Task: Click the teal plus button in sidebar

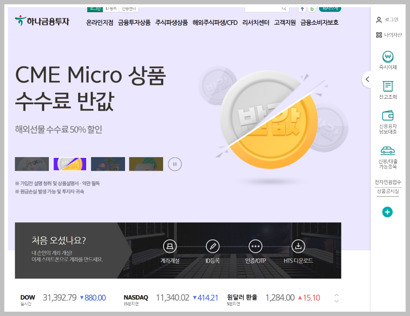Action: click(387, 212)
